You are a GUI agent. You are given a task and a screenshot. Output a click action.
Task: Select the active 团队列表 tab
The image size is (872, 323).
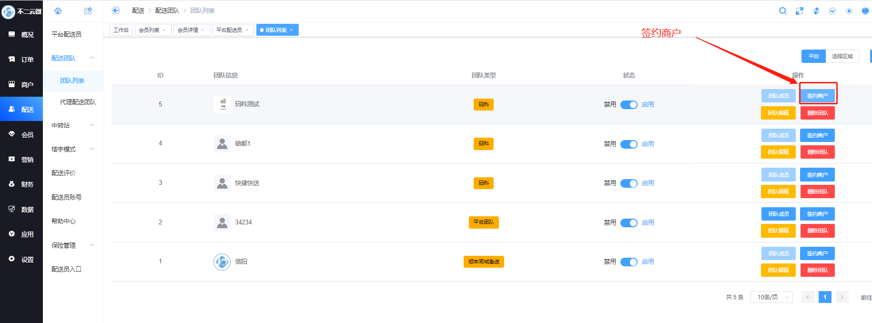pyautogui.click(x=276, y=30)
